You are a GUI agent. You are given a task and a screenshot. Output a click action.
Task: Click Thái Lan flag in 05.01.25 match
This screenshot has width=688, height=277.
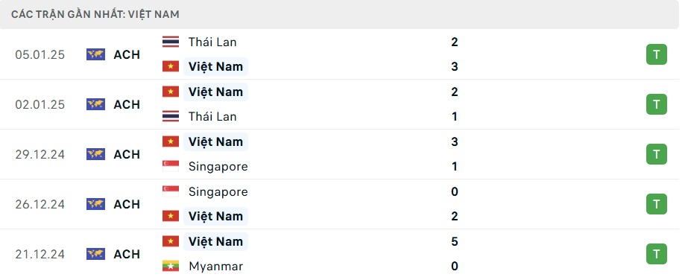coord(171,42)
